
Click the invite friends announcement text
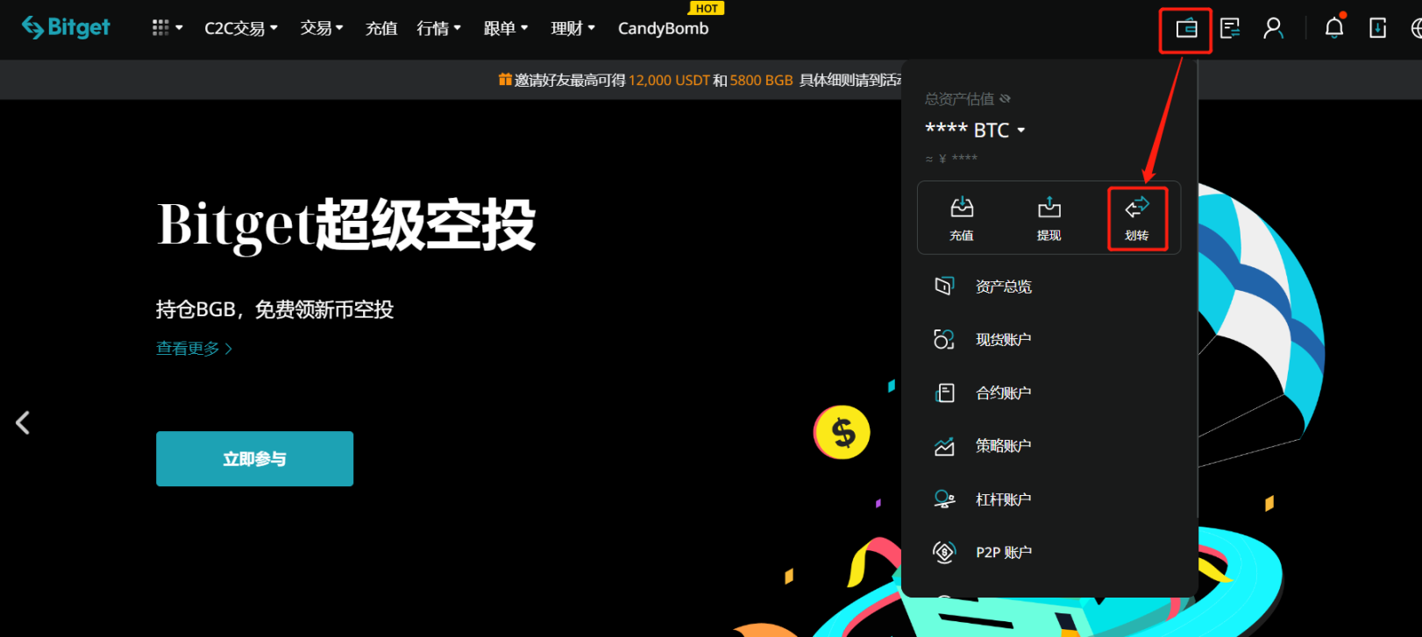[x=708, y=80]
